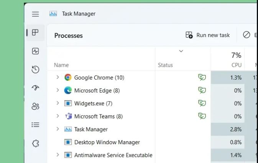Open the hamburger navigation menu

[x=35, y=14]
